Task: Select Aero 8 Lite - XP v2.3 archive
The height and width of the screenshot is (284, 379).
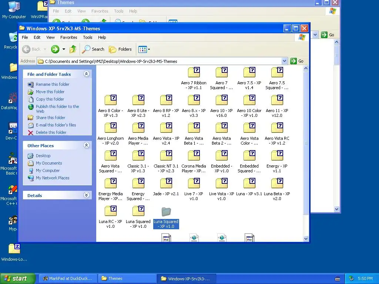Action: tap(138, 106)
